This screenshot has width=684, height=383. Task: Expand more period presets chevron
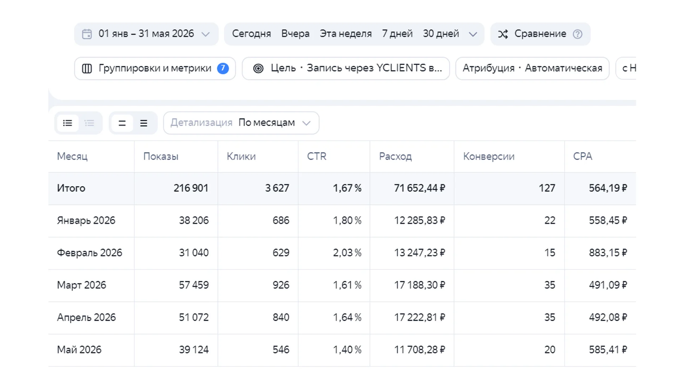pyautogui.click(x=473, y=34)
